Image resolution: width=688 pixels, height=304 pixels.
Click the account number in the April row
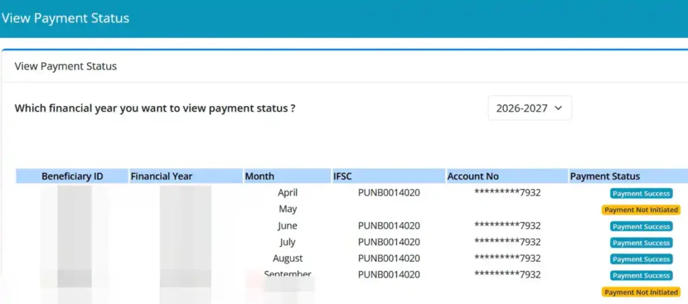[507, 192]
